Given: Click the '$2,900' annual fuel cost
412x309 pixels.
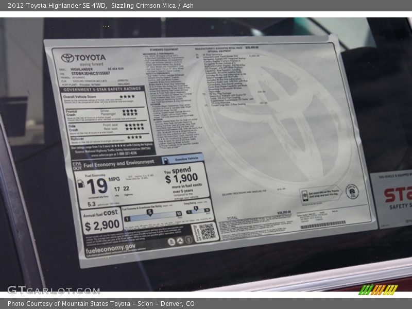Looking at the screenshot, I should [102, 226].
